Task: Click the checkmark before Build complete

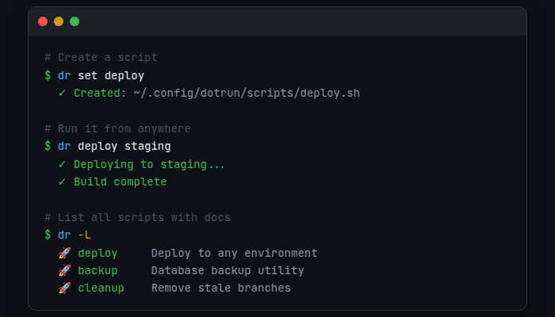Action: point(63,181)
